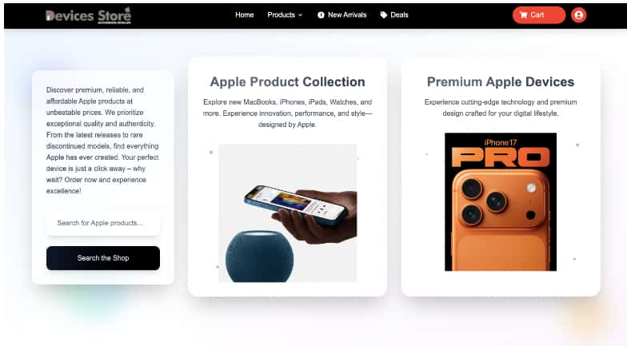Open the Home menu item
Image resolution: width=627 pixels, height=346 pixels.
(245, 14)
